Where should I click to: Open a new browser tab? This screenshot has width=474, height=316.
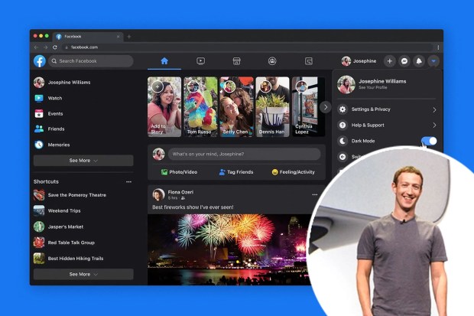(129, 37)
